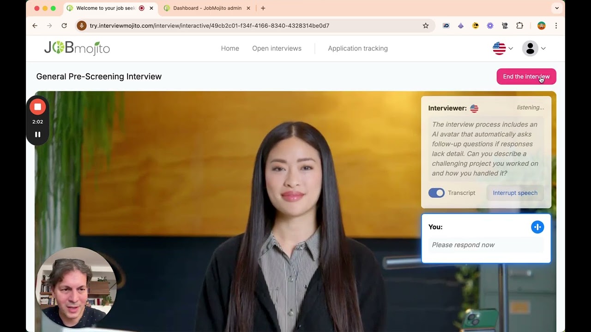Screen dimensions: 591x332
Task: Click the iD extension icon
Action: 446,26
